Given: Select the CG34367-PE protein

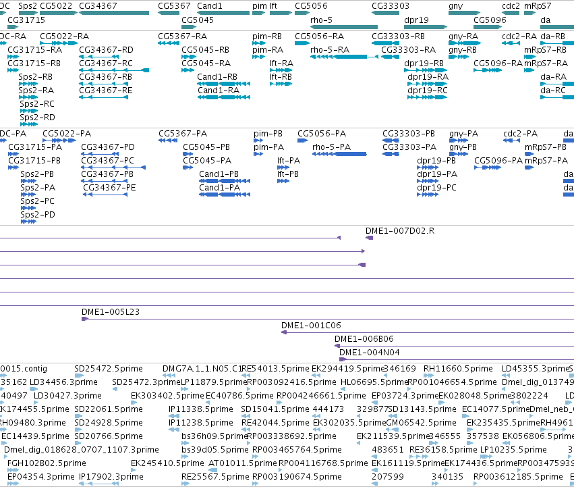Looking at the screenshot, I should (105, 195).
